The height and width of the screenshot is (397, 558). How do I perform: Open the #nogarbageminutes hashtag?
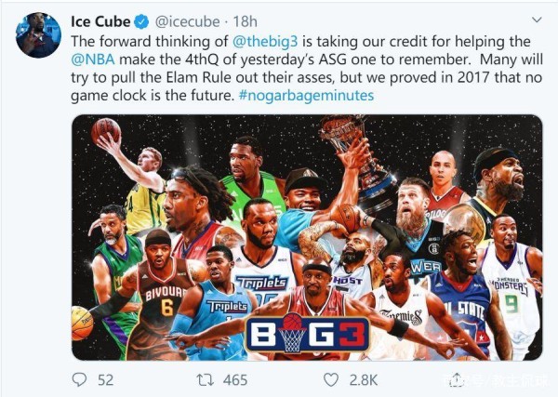[x=306, y=96]
